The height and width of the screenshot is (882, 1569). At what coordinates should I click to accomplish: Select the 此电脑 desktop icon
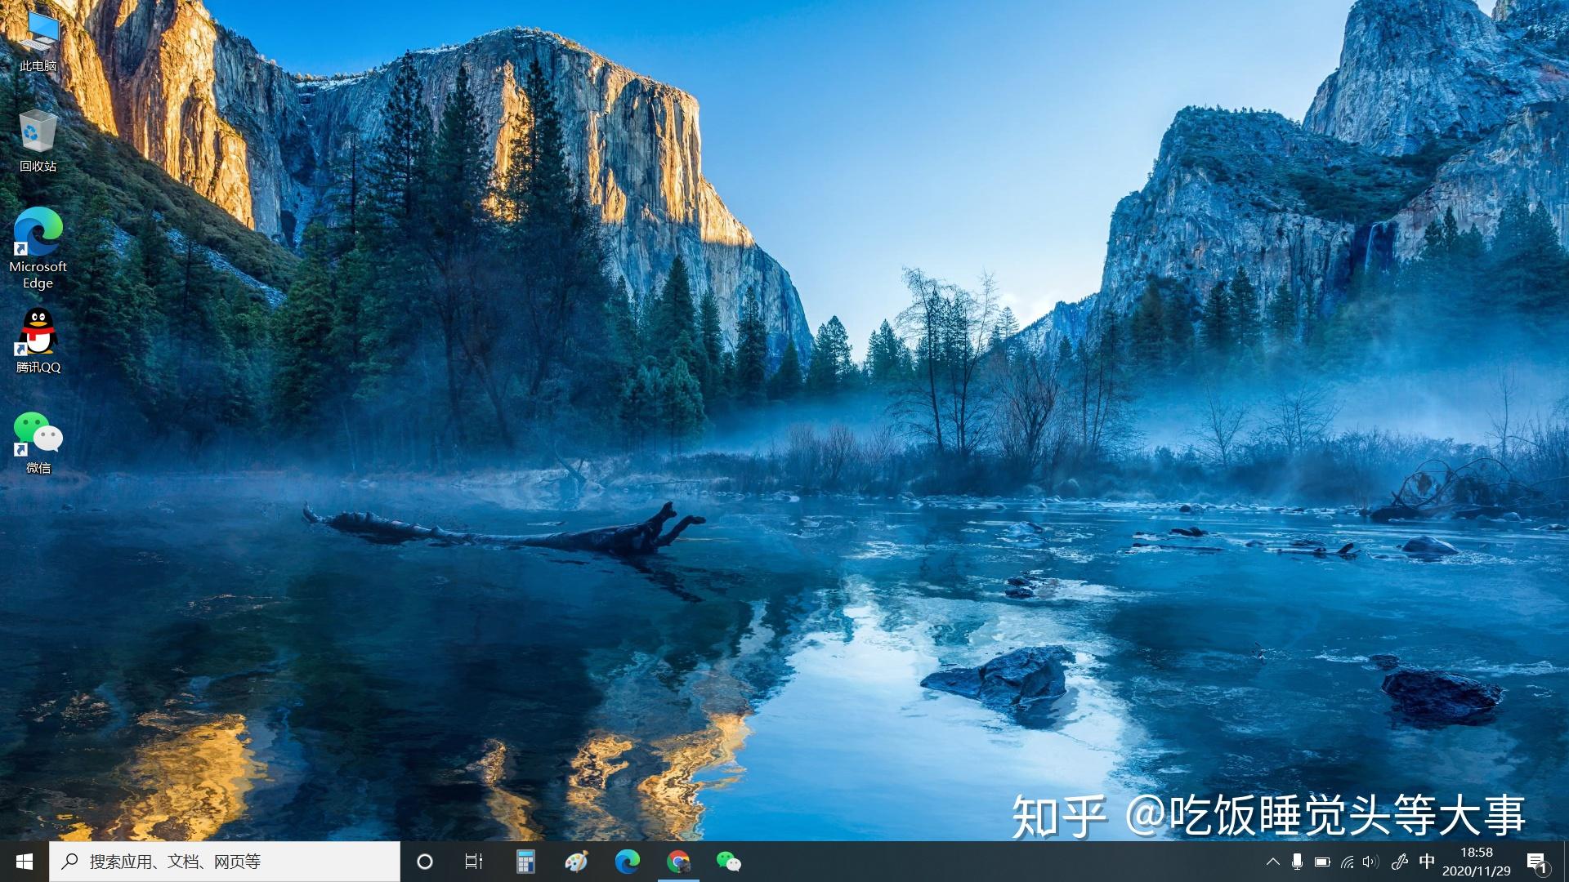(x=38, y=41)
